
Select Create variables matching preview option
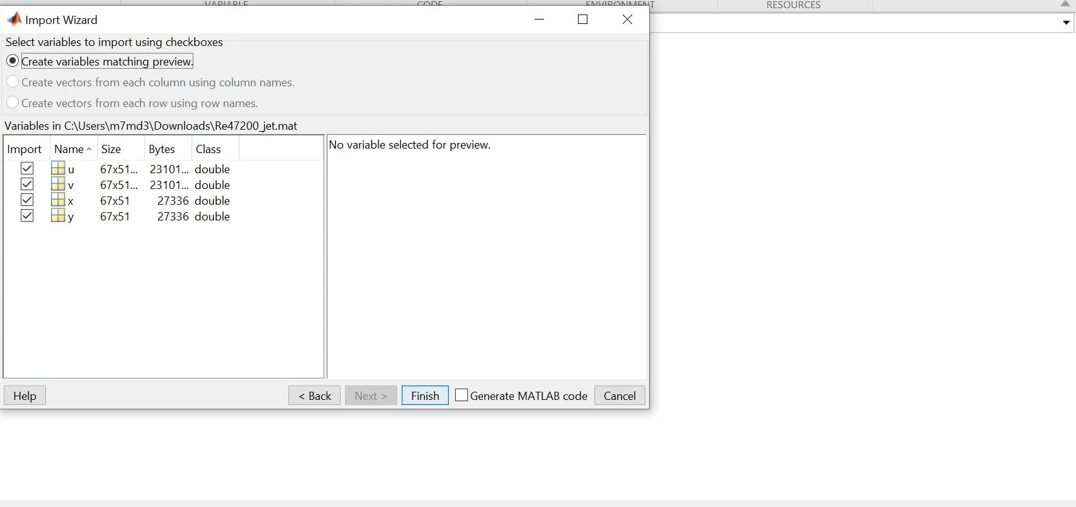click(13, 61)
